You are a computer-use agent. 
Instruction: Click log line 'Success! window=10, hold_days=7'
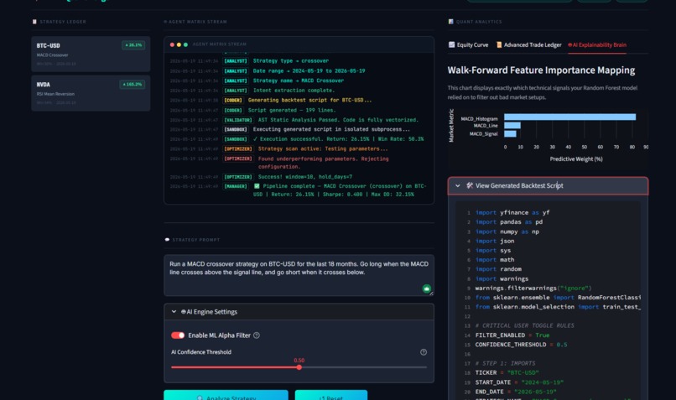coord(305,177)
